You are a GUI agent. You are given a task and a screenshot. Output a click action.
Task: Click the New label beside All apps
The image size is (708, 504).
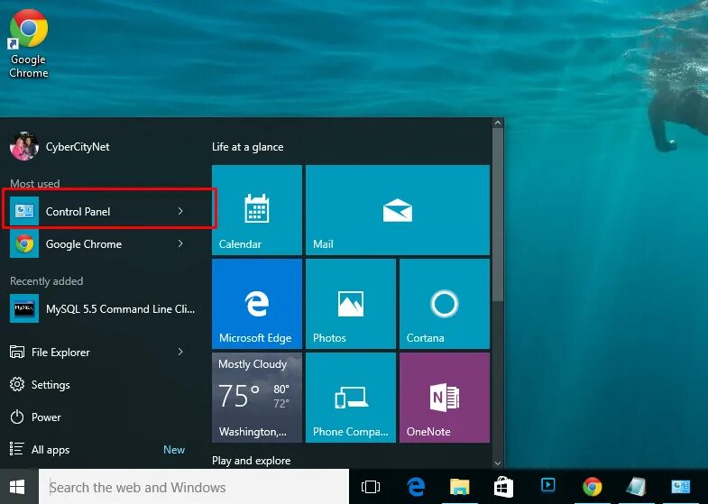[x=174, y=449]
